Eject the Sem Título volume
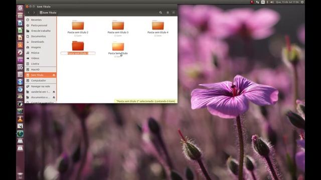321x180 pixels. point(54,75)
